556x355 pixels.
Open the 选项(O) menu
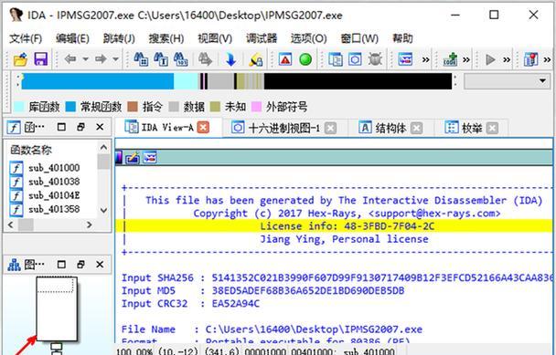pos(308,38)
